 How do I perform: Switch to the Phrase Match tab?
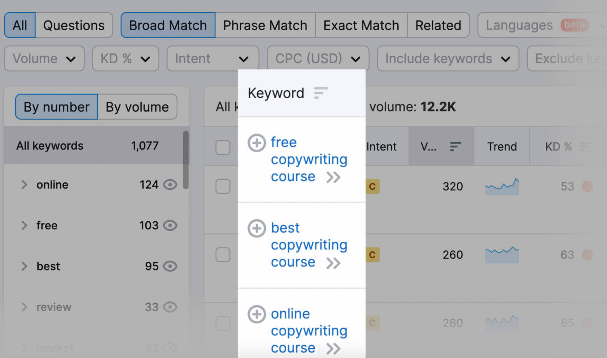265,25
